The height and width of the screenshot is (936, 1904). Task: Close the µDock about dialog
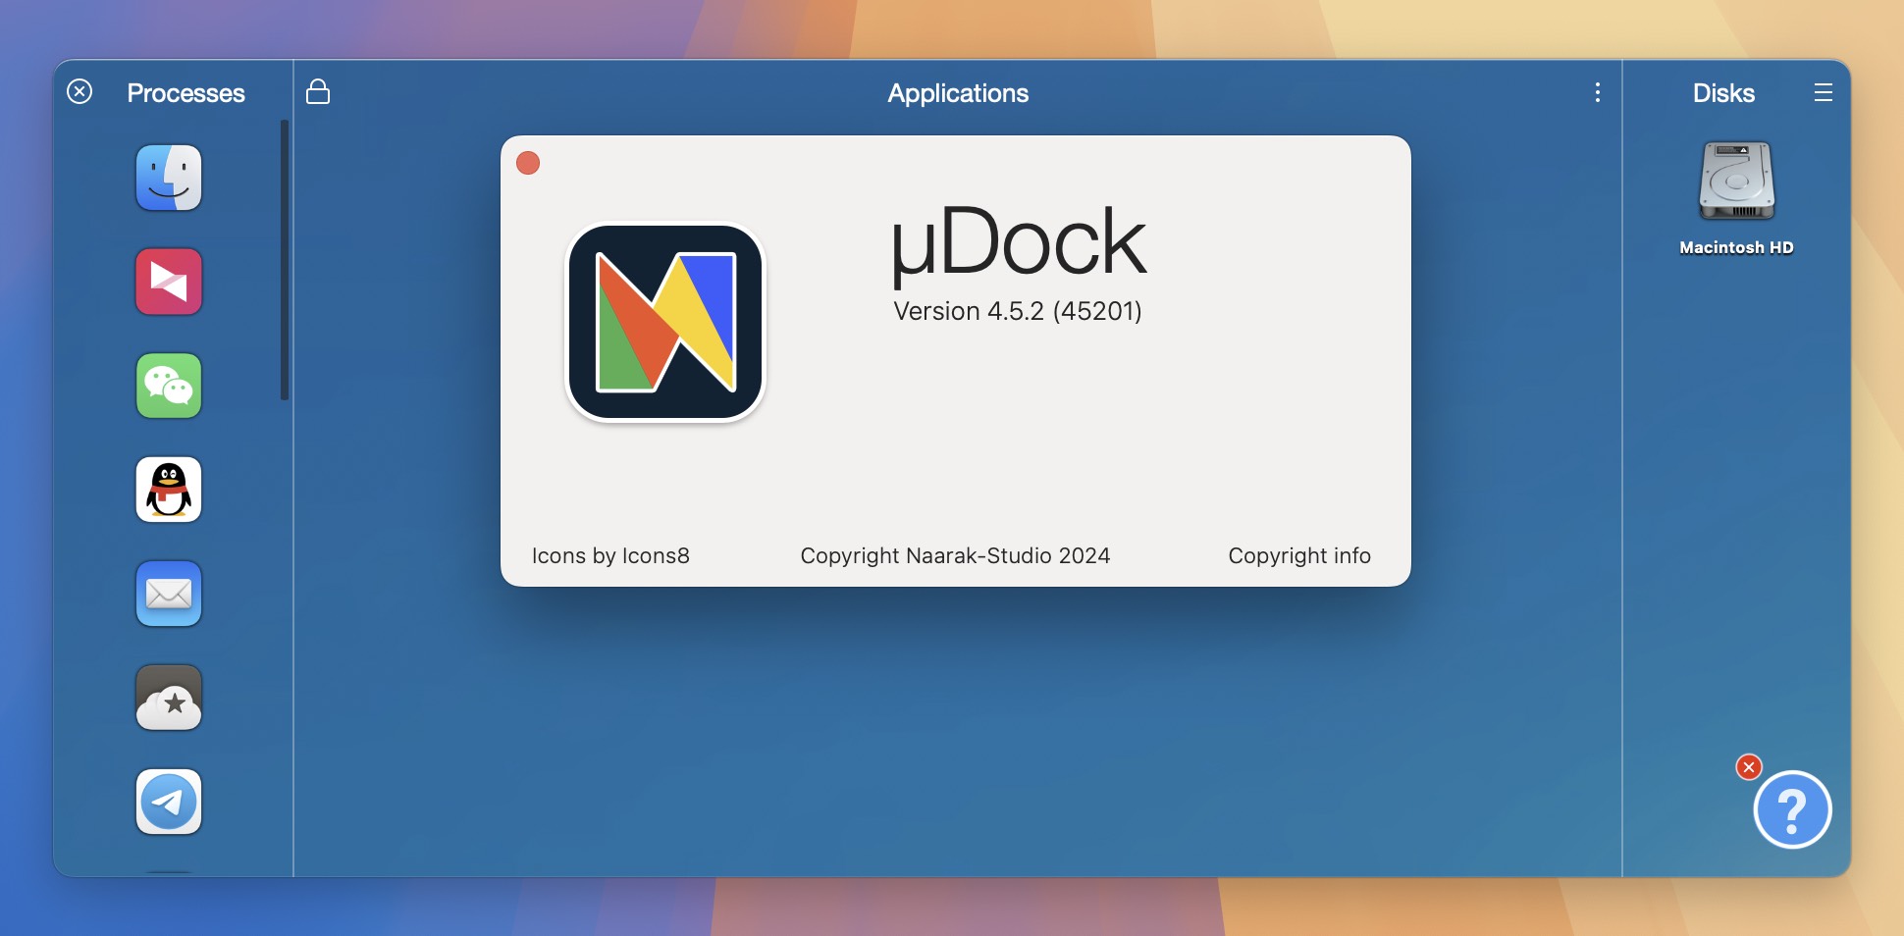528,163
